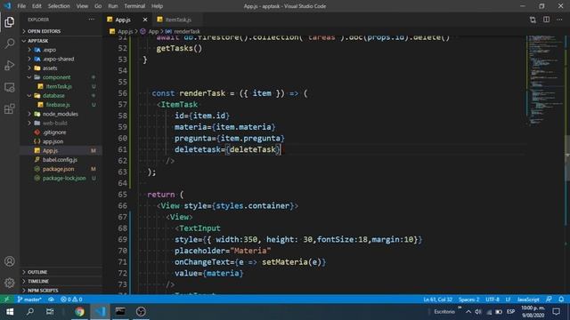This screenshot has height=320, width=570.
Task: Open .gitignore in the file tree
Action: click(x=54, y=132)
